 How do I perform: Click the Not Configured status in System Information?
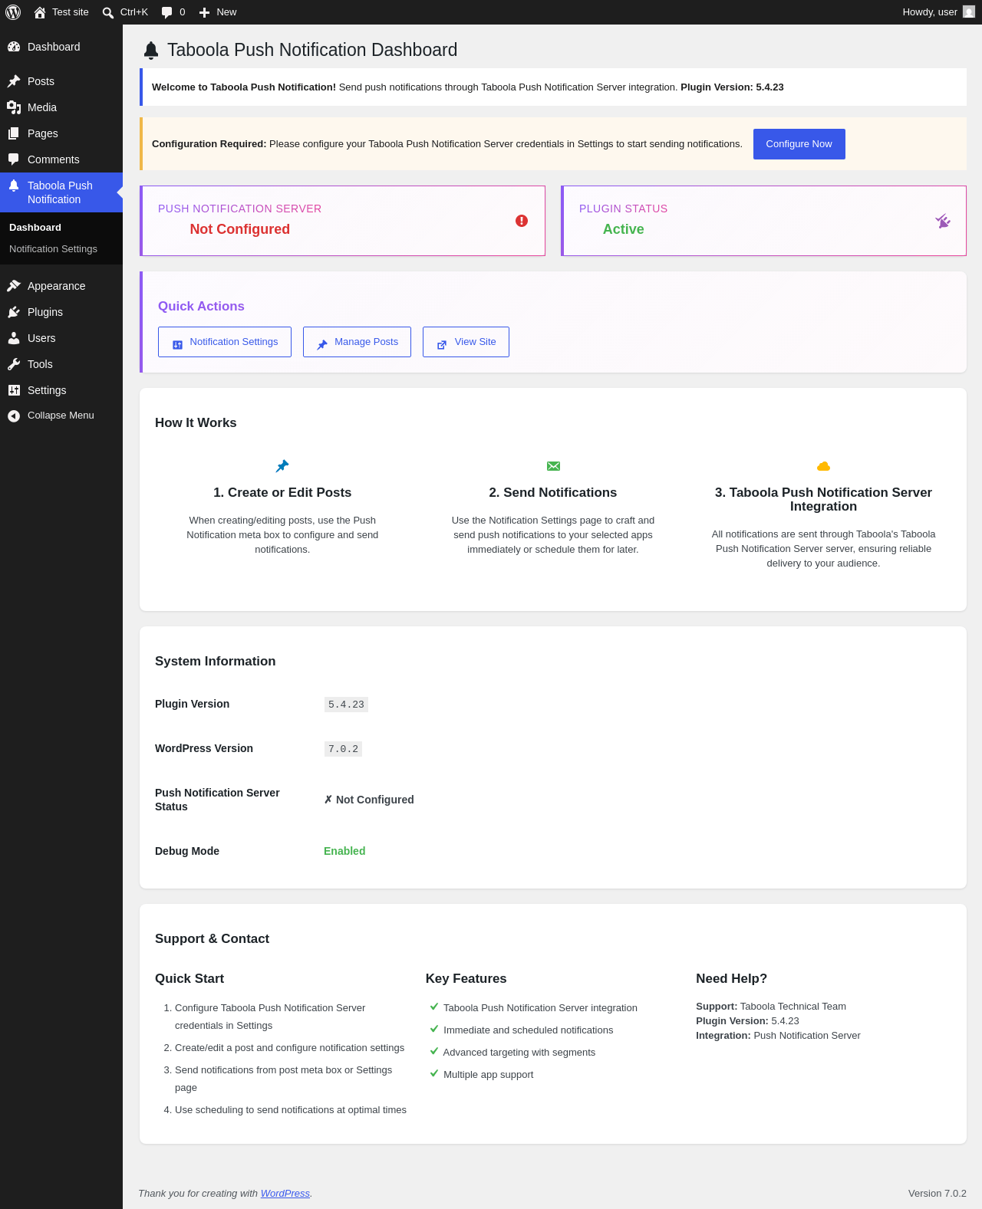click(369, 800)
